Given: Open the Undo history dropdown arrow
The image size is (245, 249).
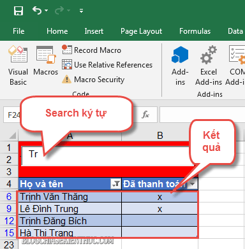Looking at the screenshot, I should 47,10.
